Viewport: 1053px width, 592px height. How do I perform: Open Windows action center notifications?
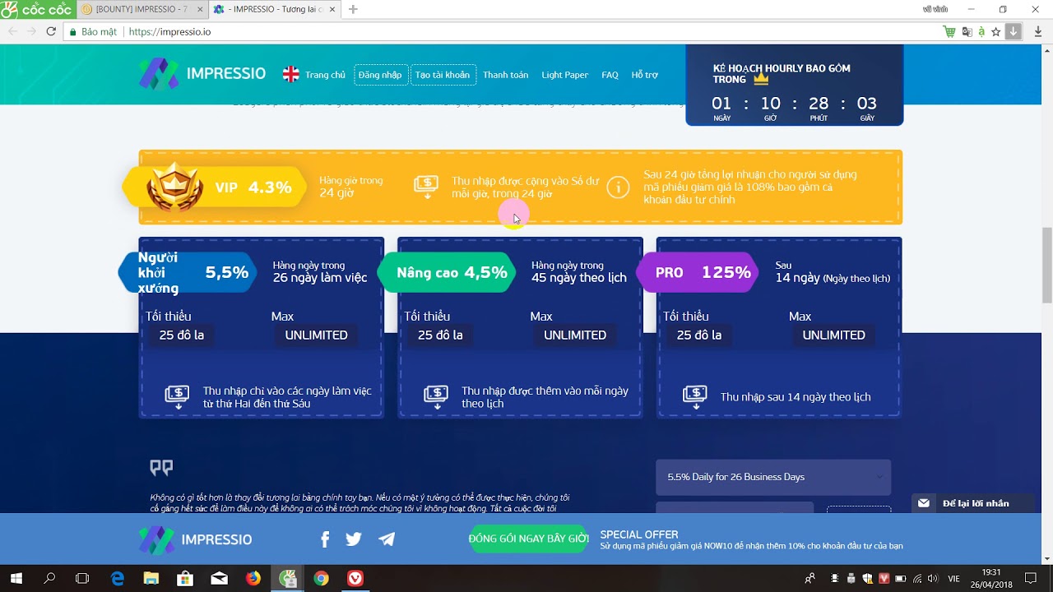pos(1031,578)
